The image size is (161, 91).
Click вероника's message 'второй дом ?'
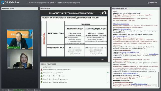[122, 80]
